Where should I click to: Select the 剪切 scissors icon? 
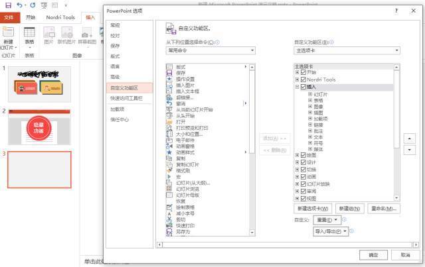(x=169, y=219)
